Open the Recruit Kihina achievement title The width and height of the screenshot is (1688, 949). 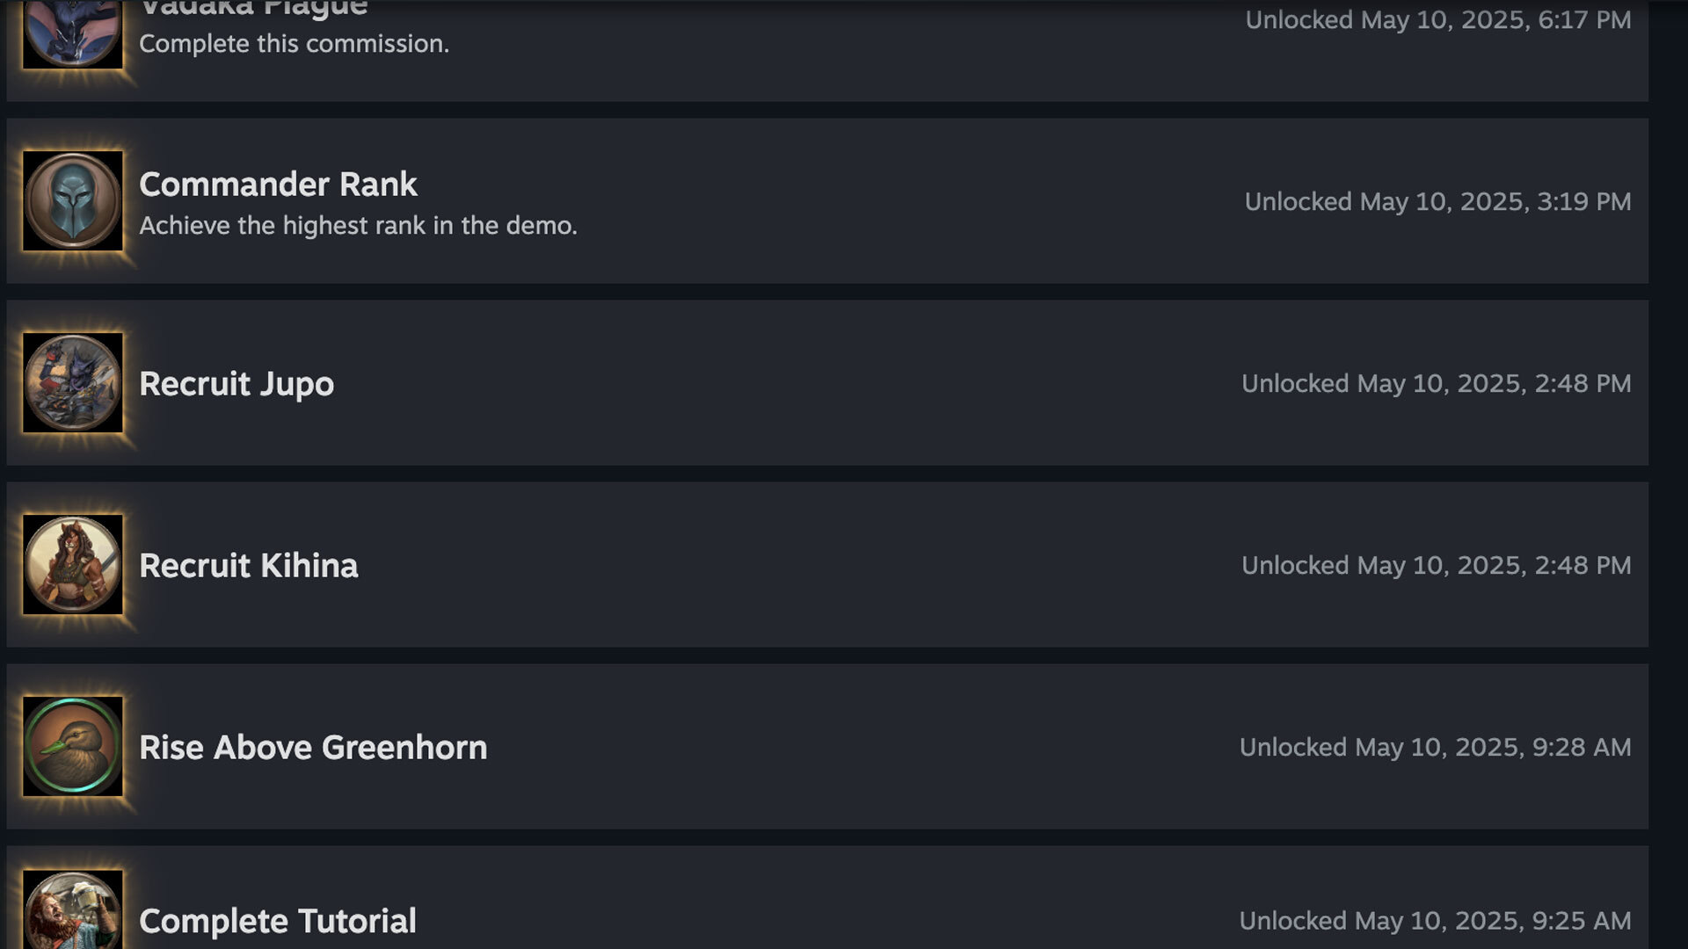pyautogui.click(x=249, y=566)
